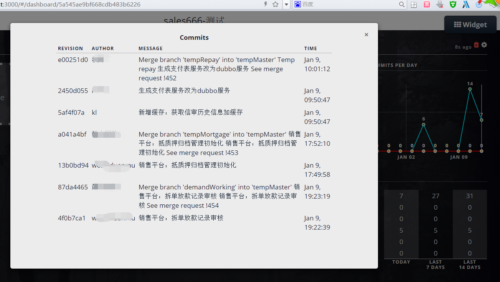Viewport: 500px width, 282px height.
Task: Click the Widget button
Action: point(470,25)
